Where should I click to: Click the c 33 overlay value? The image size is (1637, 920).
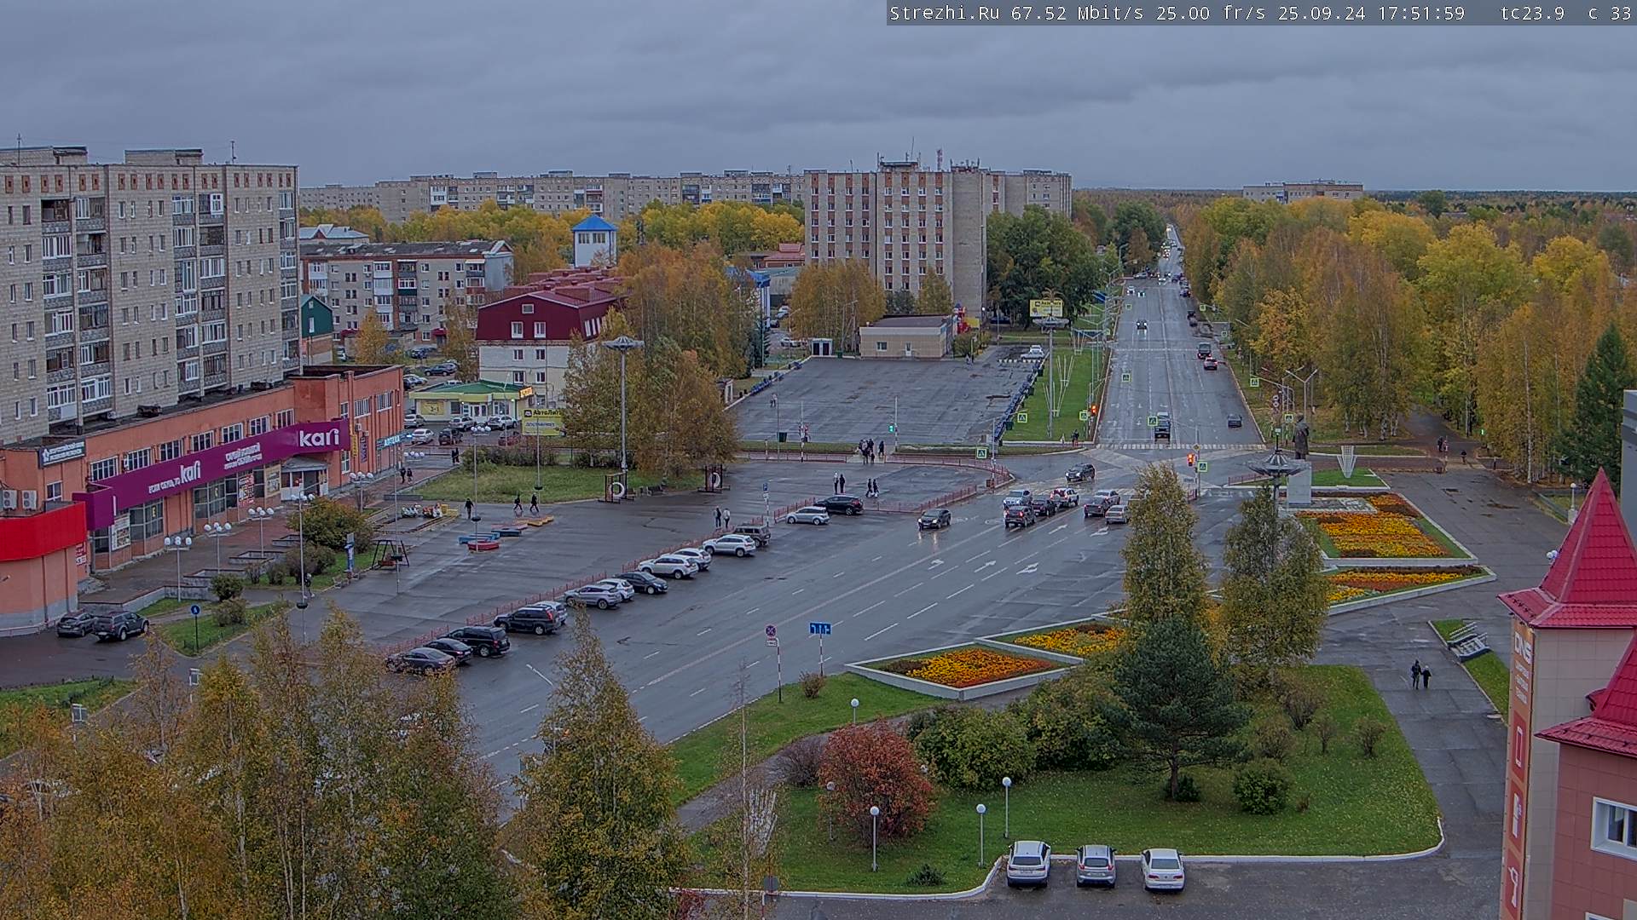pyautogui.click(x=1610, y=13)
